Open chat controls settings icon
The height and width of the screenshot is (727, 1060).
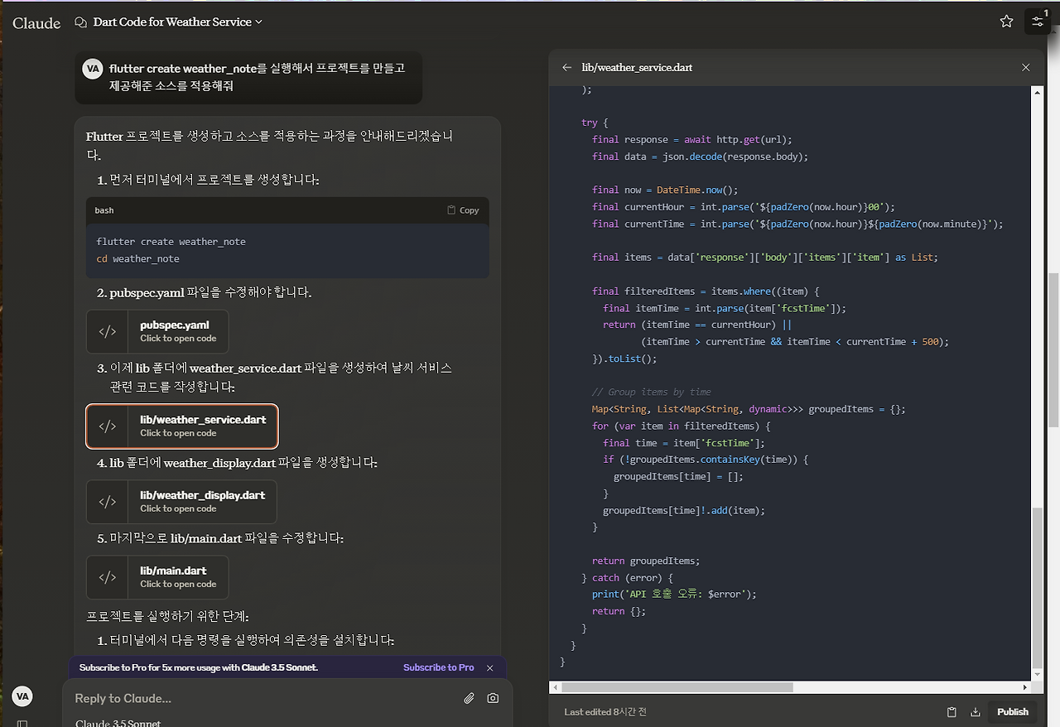[x=1037, y=22]
